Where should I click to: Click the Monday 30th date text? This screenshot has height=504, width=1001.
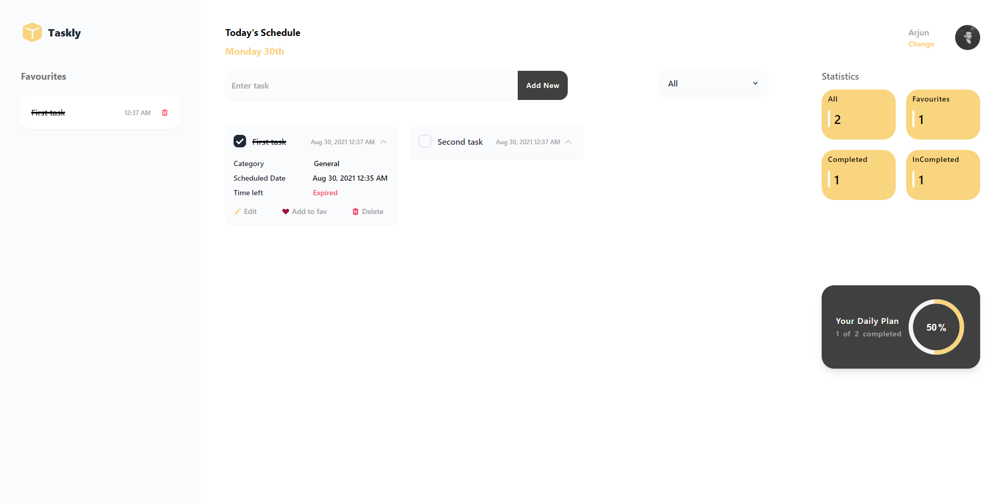[254, 52]
